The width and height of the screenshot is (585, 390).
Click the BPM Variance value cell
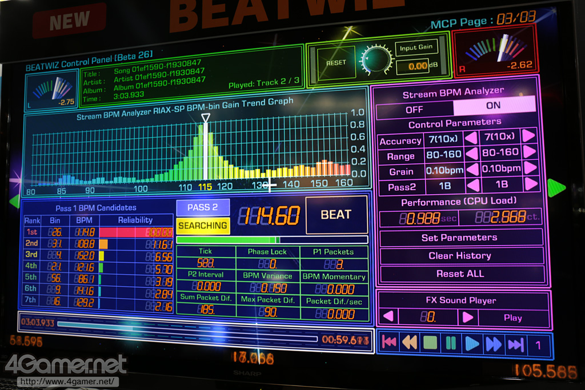tap(269, 288)
